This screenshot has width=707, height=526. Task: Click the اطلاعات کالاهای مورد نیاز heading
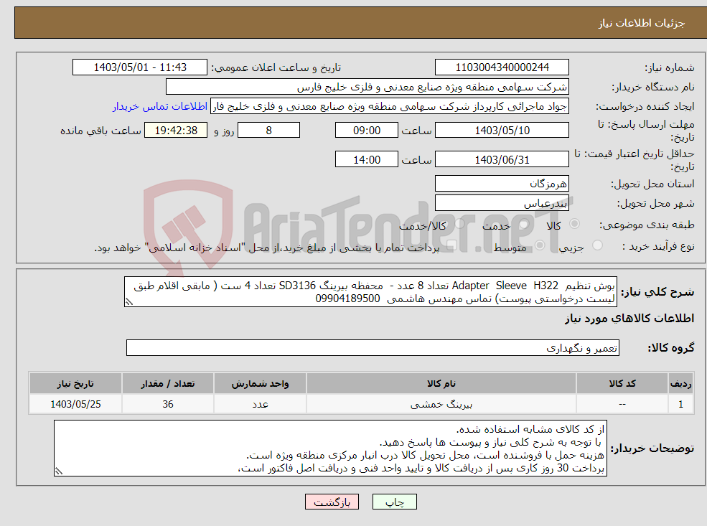(x=629, y=319)
